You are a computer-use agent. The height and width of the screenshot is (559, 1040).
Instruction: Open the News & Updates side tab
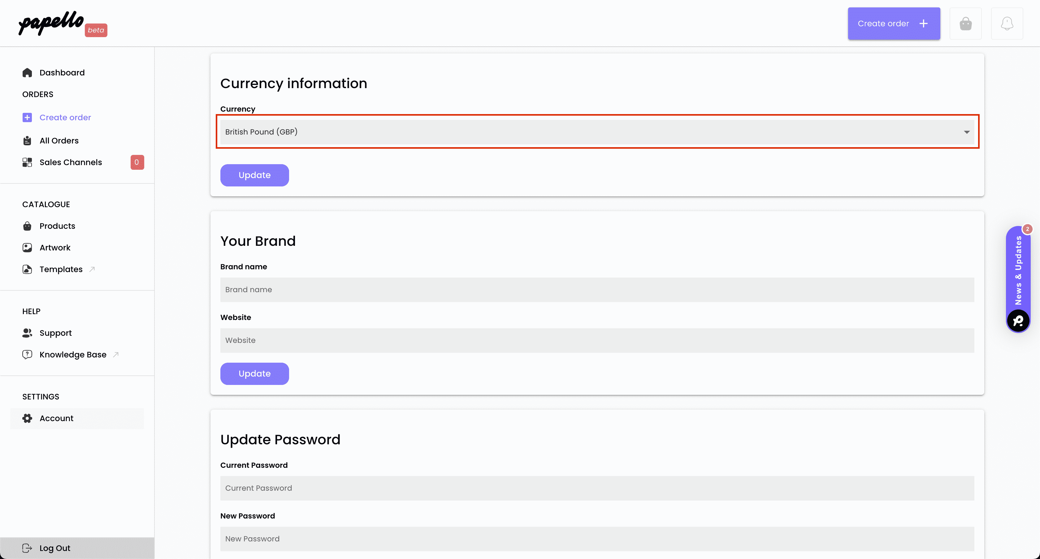pos(1018,270)
